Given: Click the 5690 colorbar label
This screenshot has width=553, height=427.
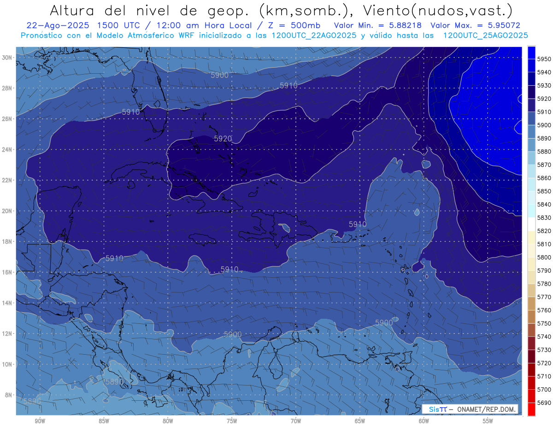Looking at the screenshot, I should (544, 403).
